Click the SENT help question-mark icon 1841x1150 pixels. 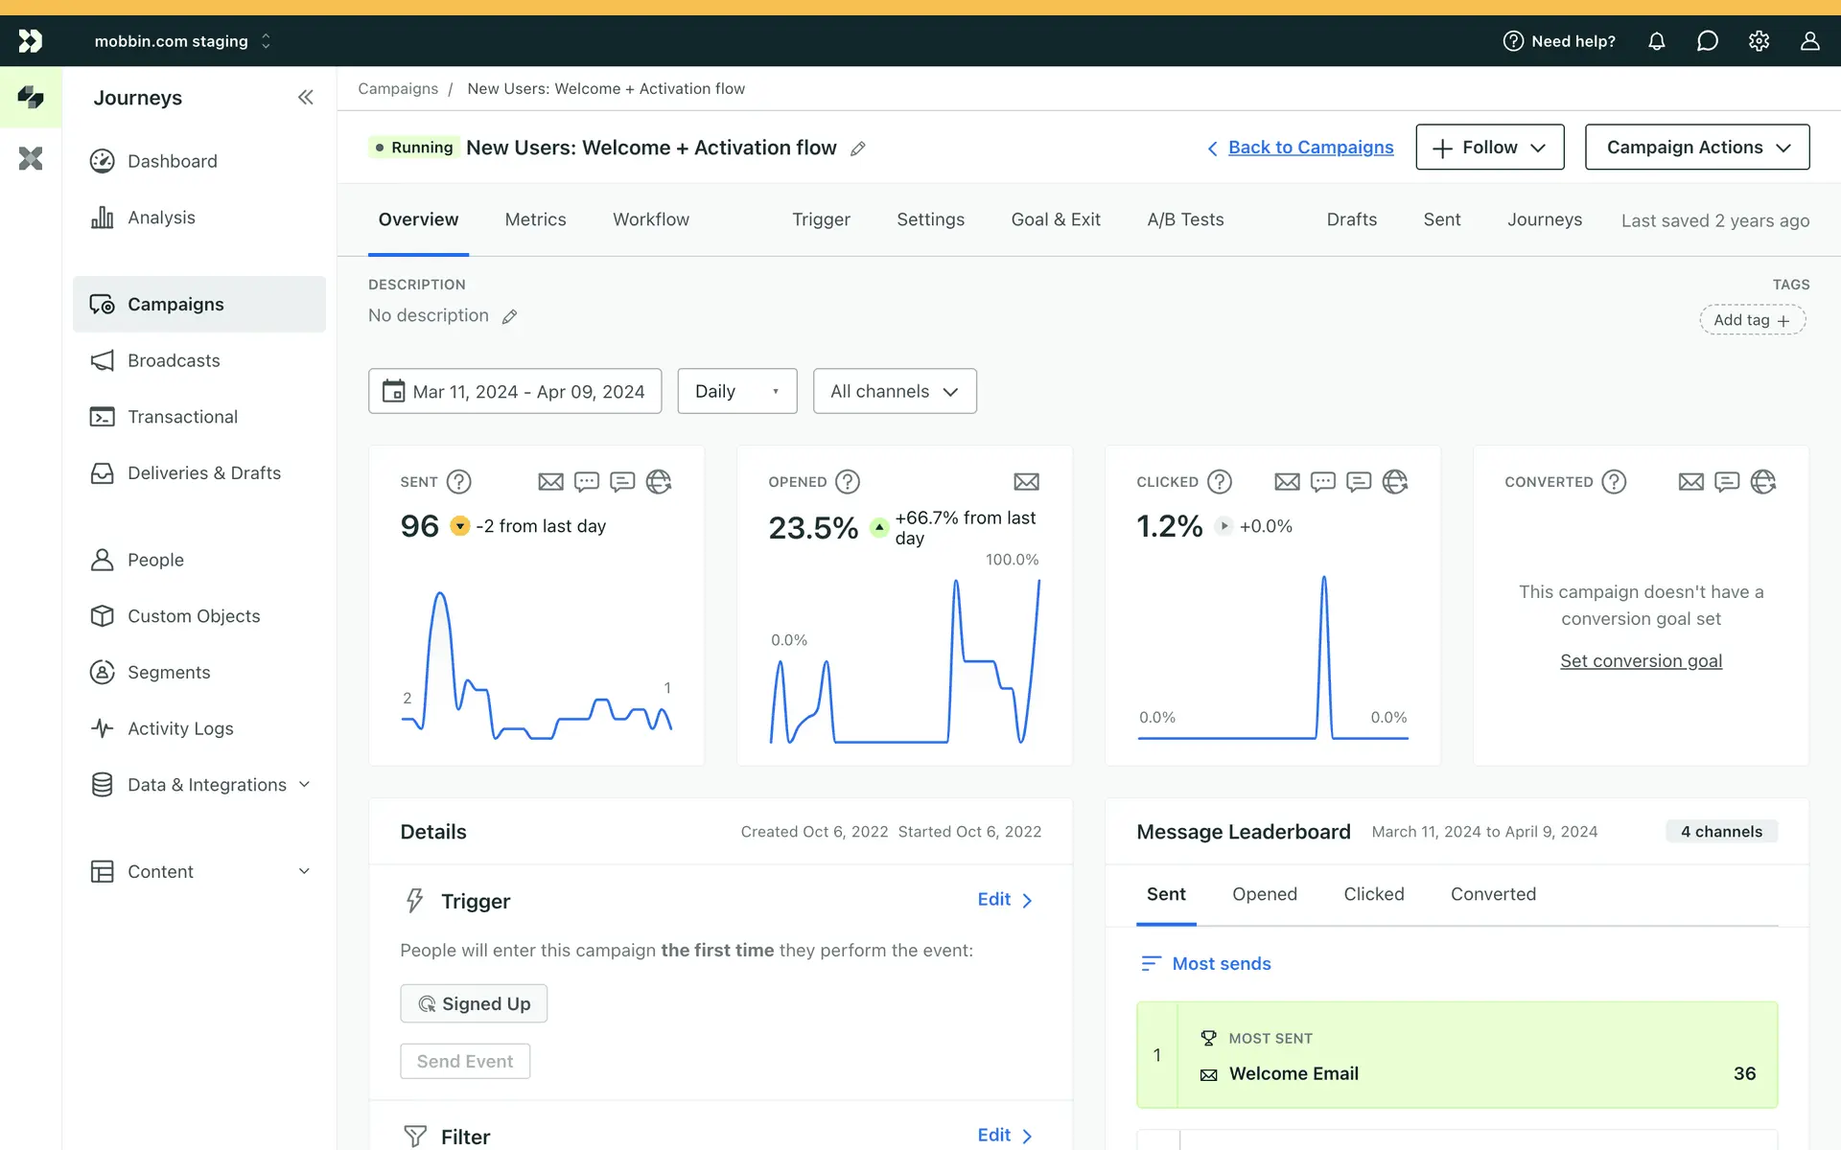[x=459, y=481]
